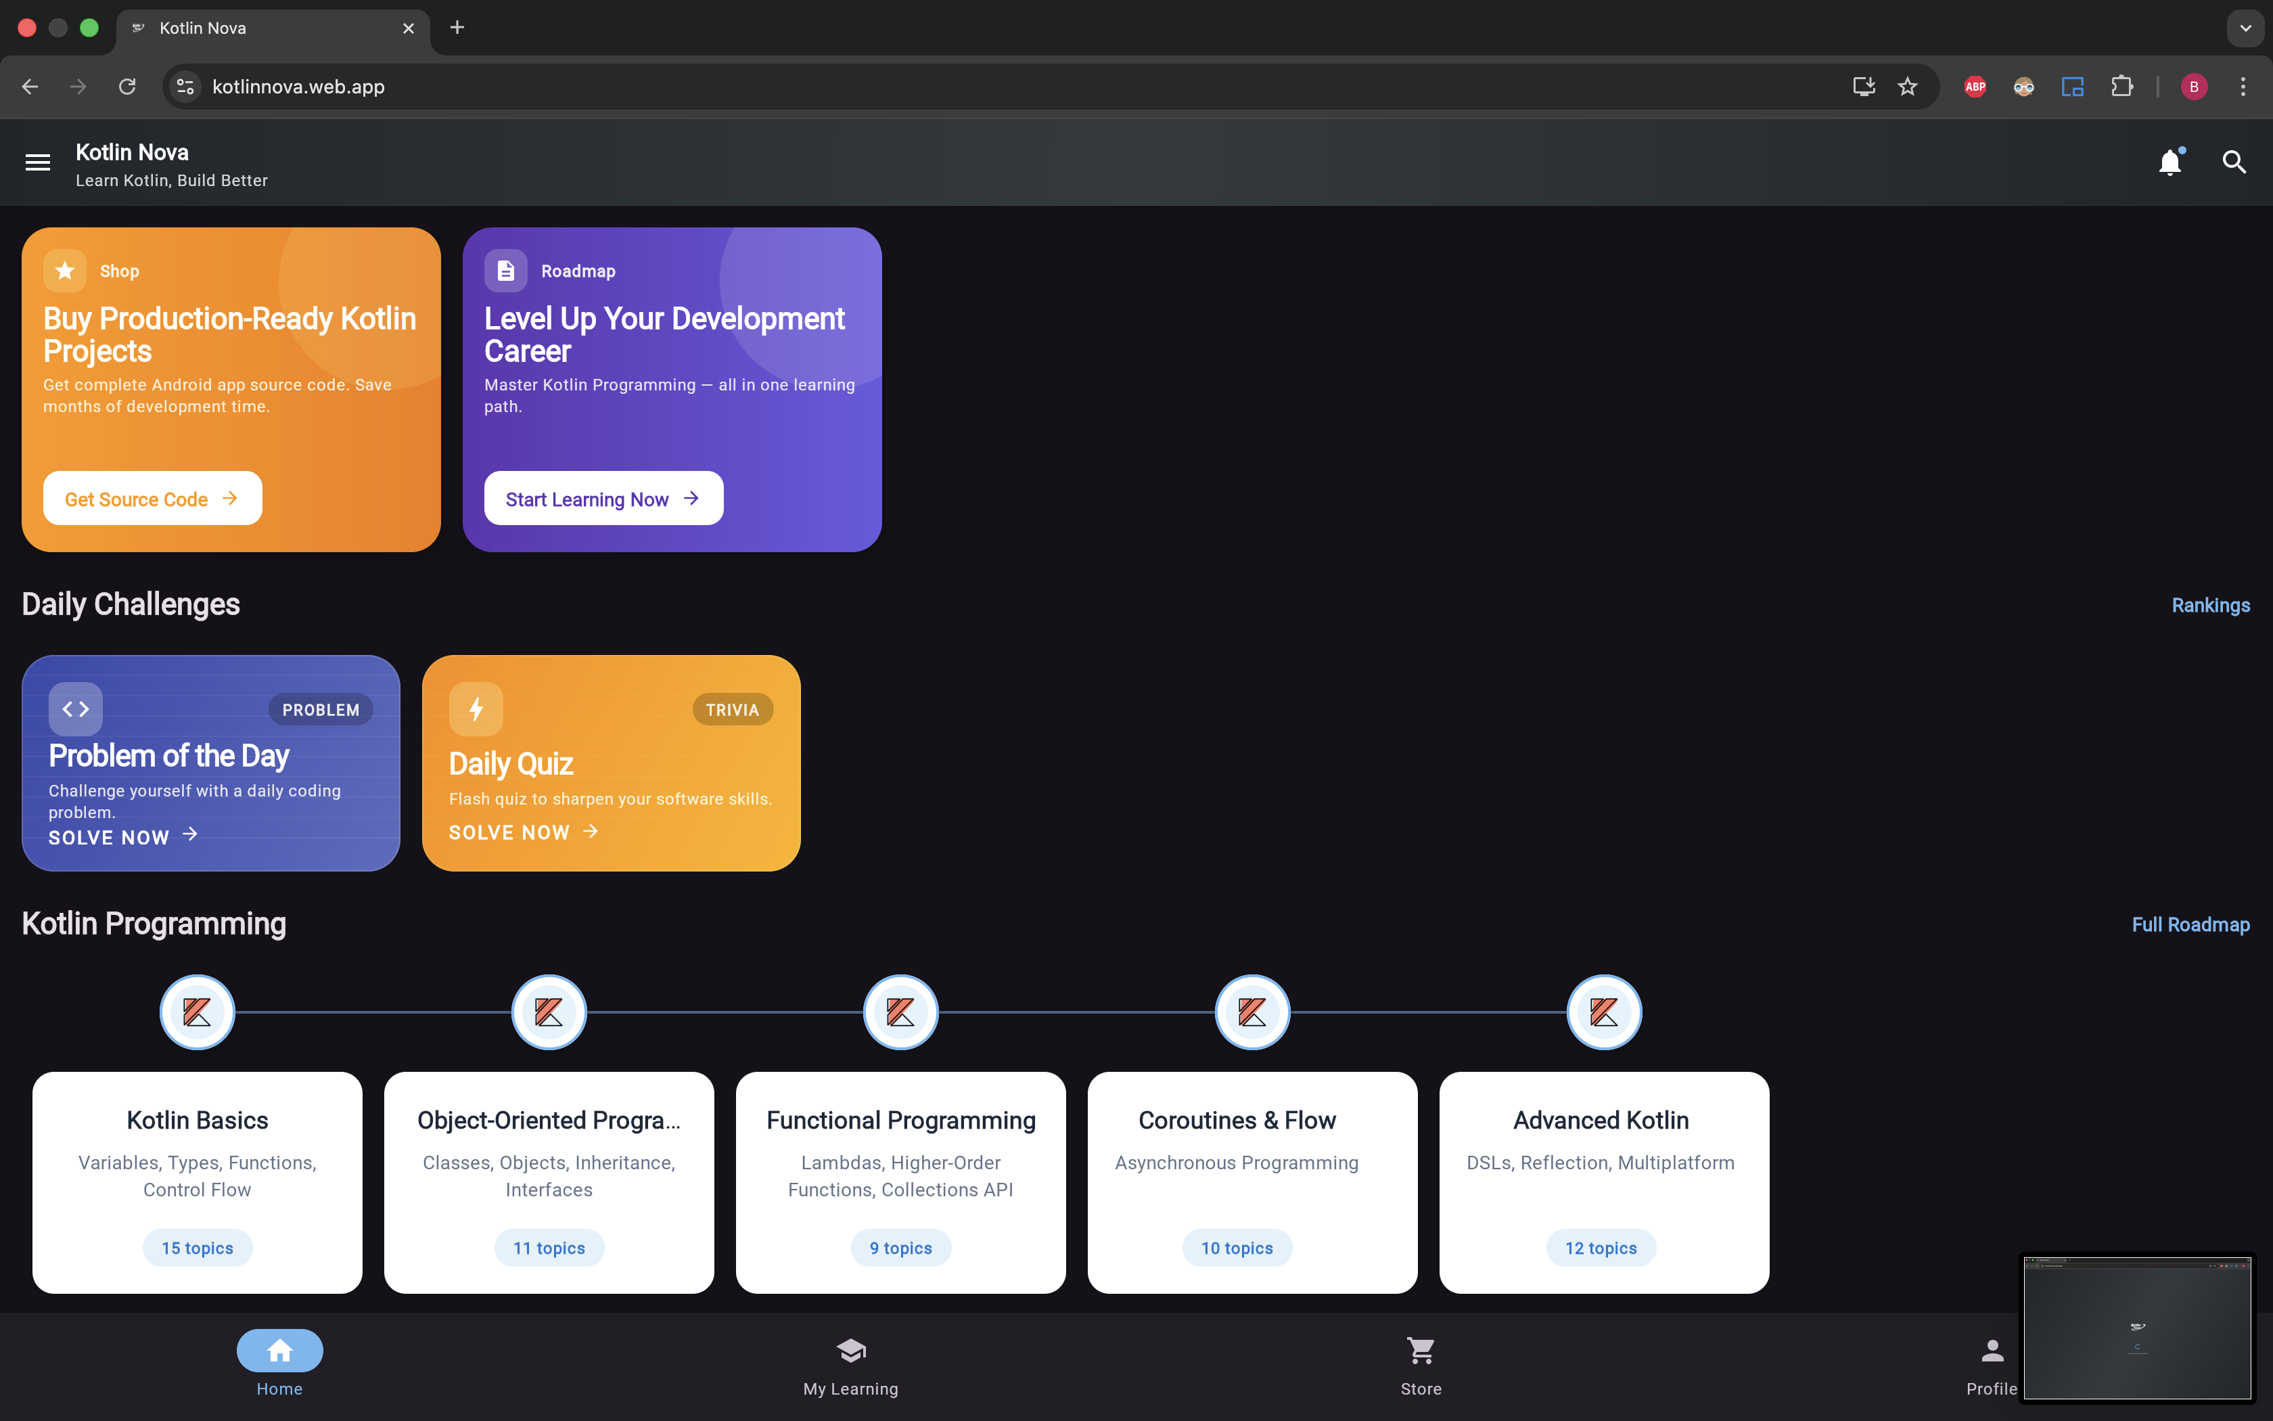
Task: Open the Store cart icon
Action: (x=1420, y=1349)
